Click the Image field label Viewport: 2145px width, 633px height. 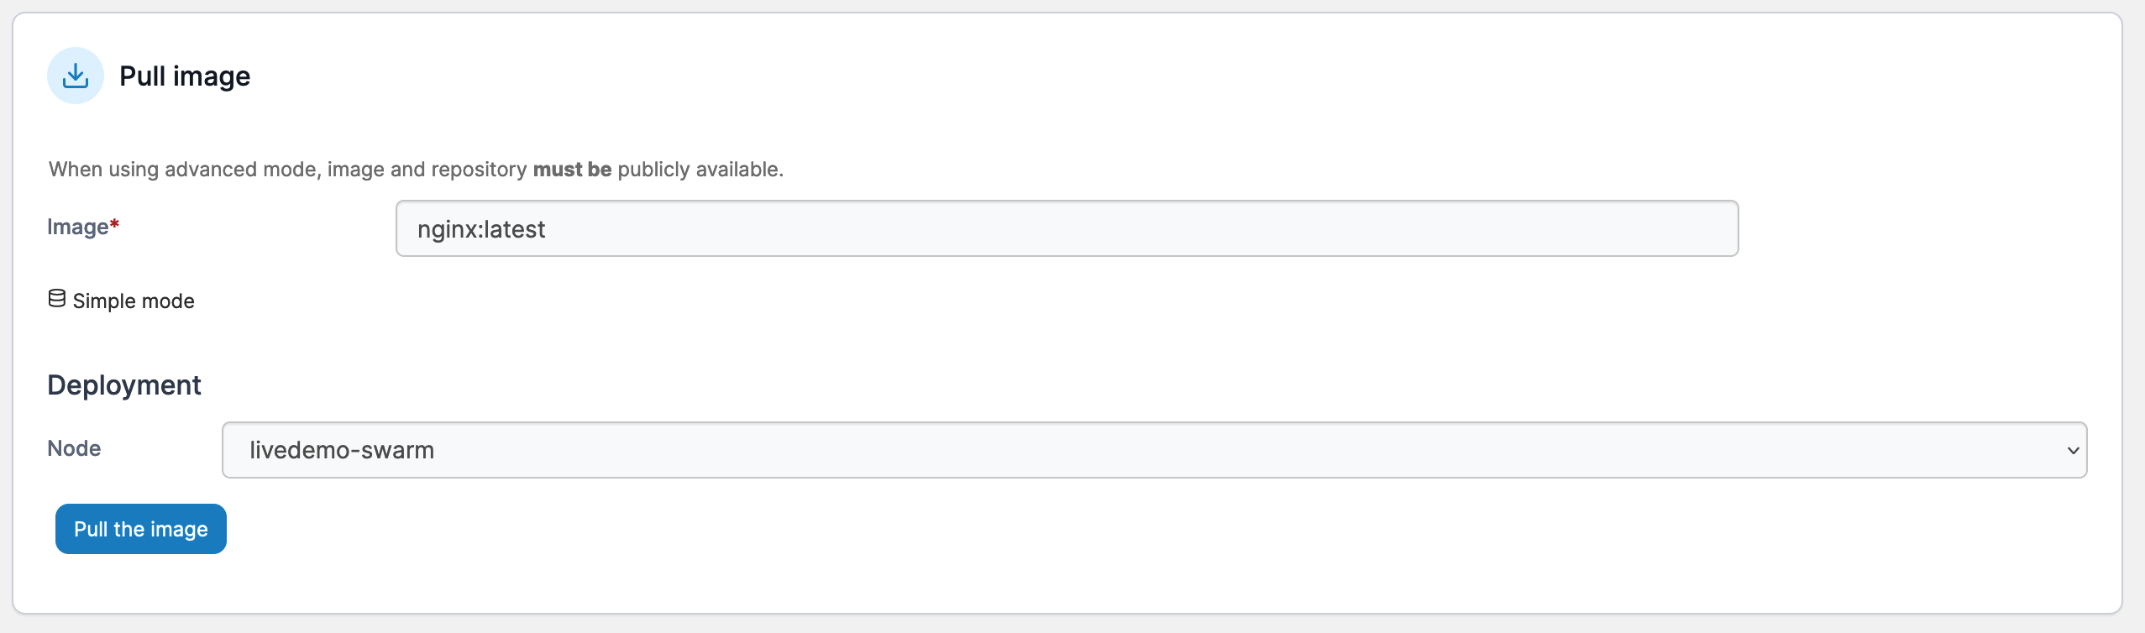[x=77, y=227]
